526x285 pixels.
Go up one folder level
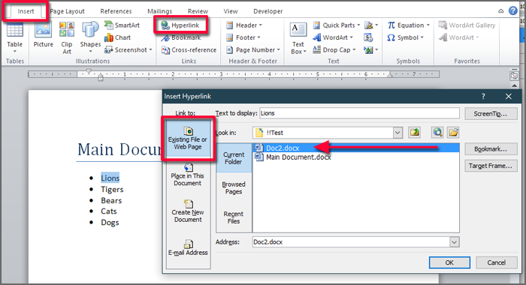(x=415, y=133)
